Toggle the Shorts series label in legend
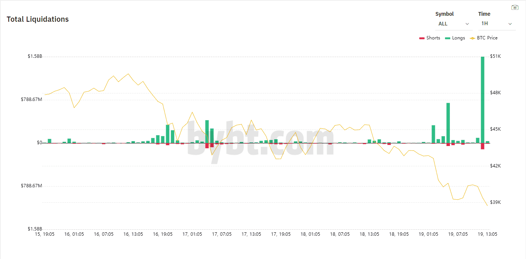 [x=433, y=38]
